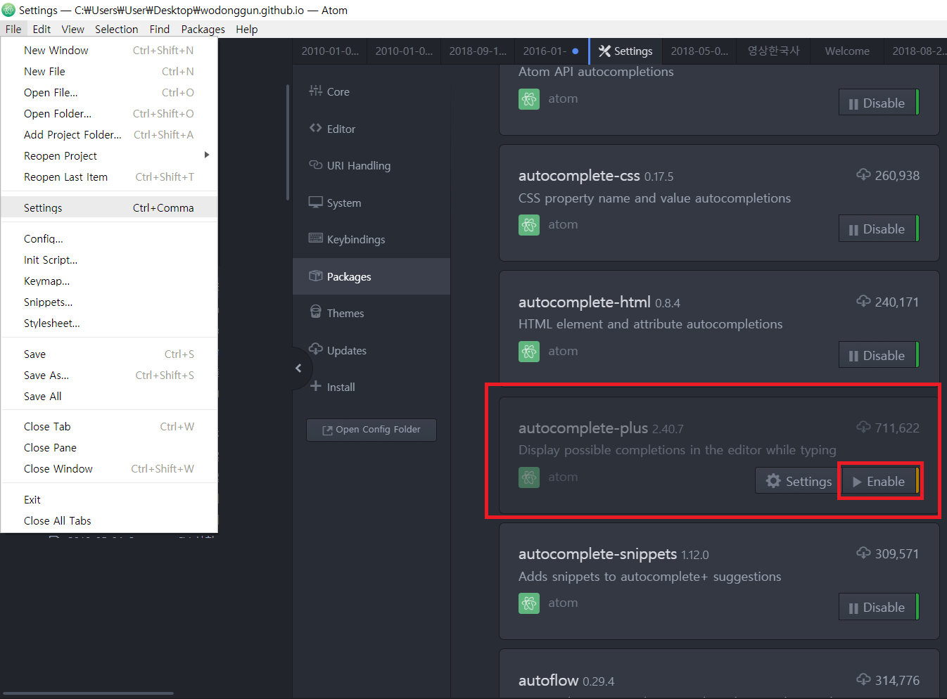The width and height of the screenshot is (947, 699).
Task: Click gear icon in autocomplete-plus Settings button
Action: pyautogui.click(x=773, y=481)
